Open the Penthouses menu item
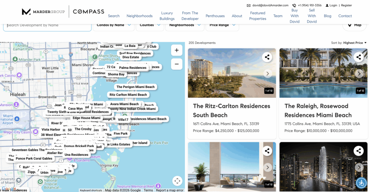 pos(215,16)
